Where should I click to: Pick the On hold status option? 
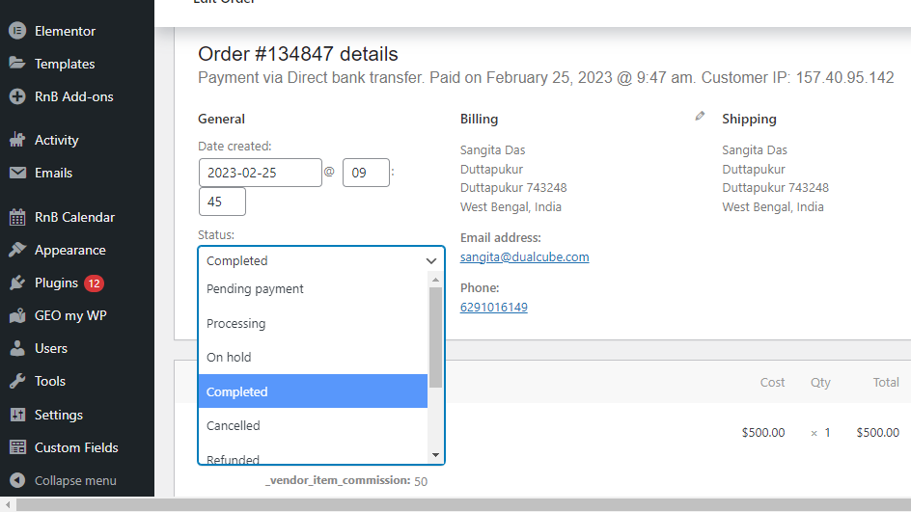(229, 357)
